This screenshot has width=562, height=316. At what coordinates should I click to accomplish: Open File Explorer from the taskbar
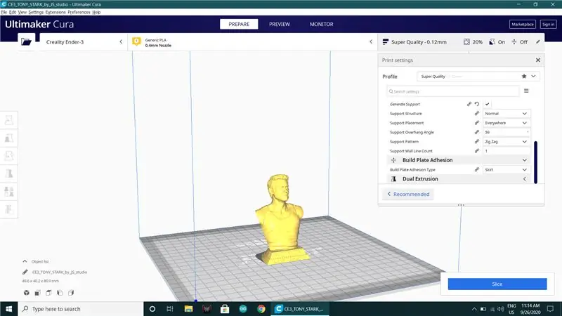click(x=188, y=309)
